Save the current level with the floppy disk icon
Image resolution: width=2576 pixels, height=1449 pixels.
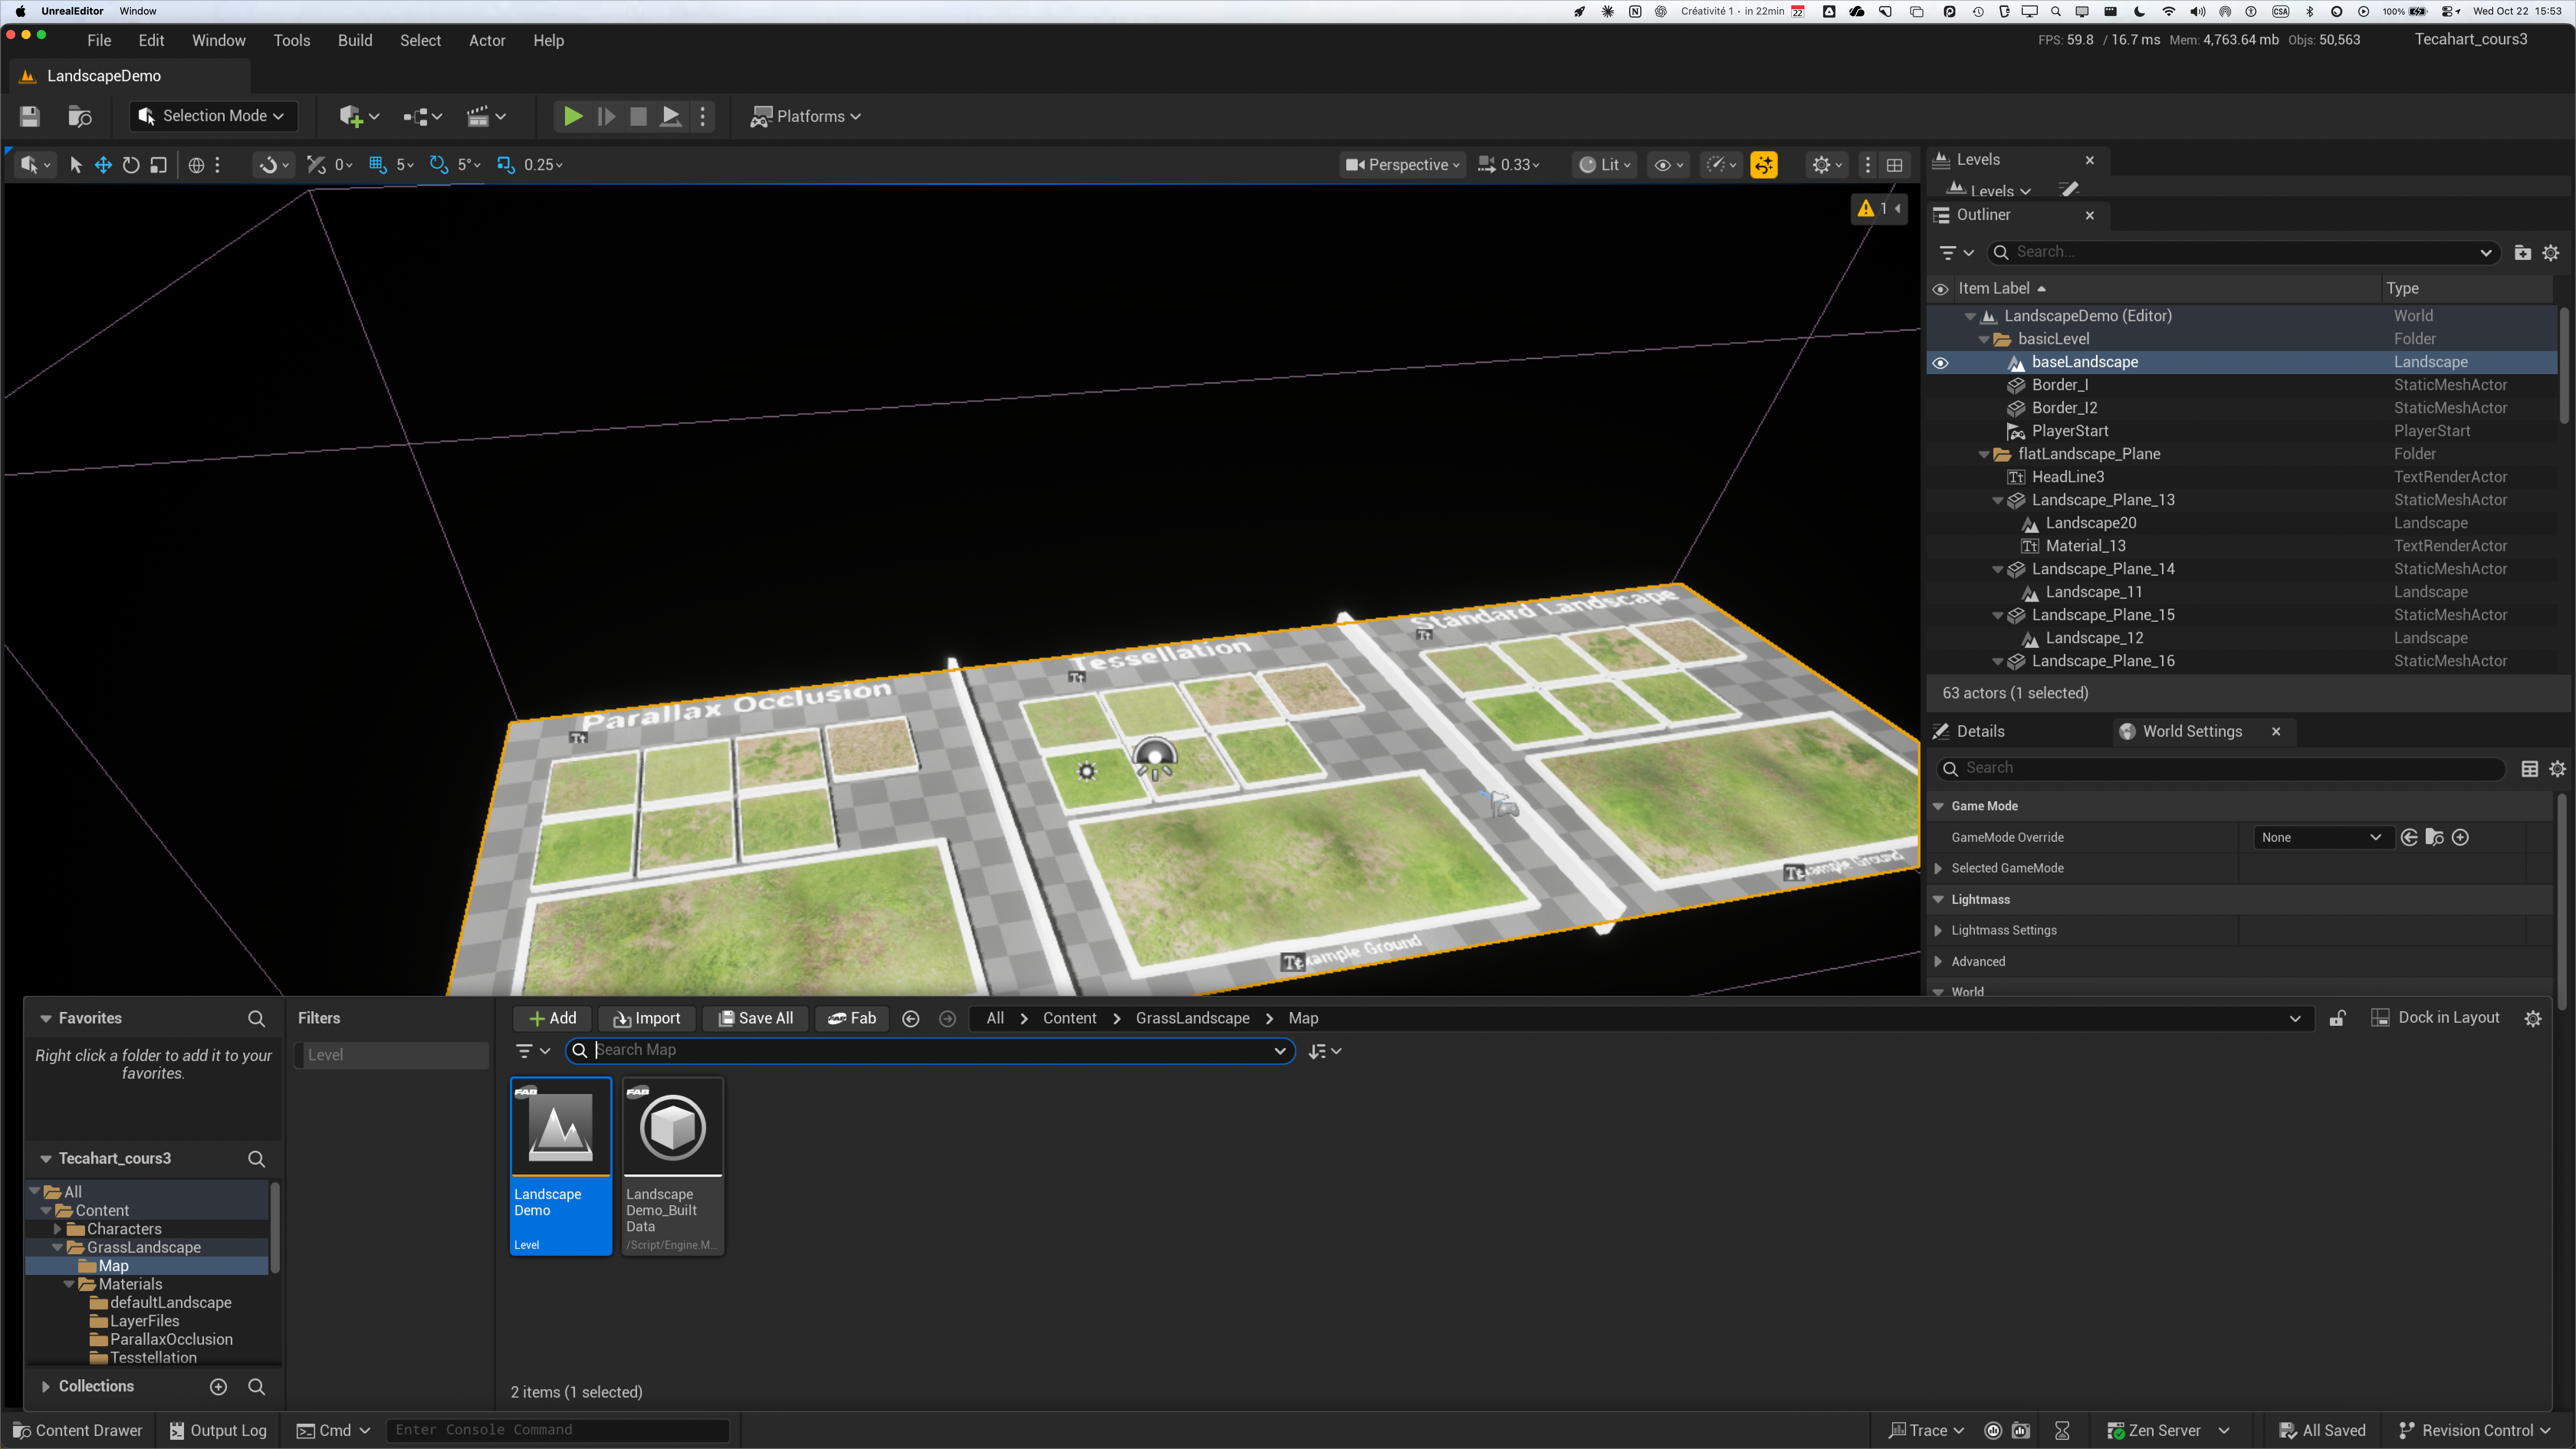point(30,116)
